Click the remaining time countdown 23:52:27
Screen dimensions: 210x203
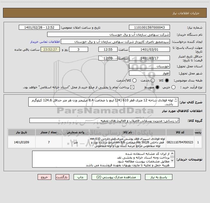click(x=50, y=49)
